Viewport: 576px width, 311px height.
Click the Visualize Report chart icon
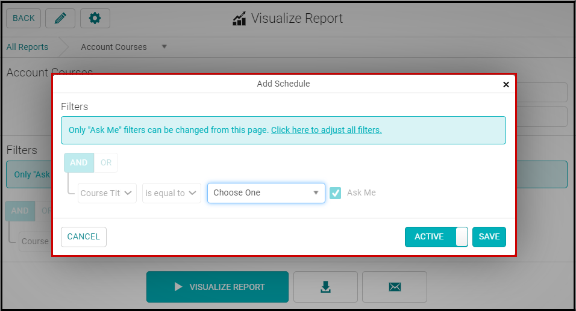tap(239, 18)
